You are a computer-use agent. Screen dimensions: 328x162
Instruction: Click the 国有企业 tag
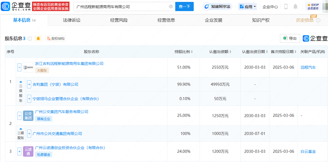[43, 118]
